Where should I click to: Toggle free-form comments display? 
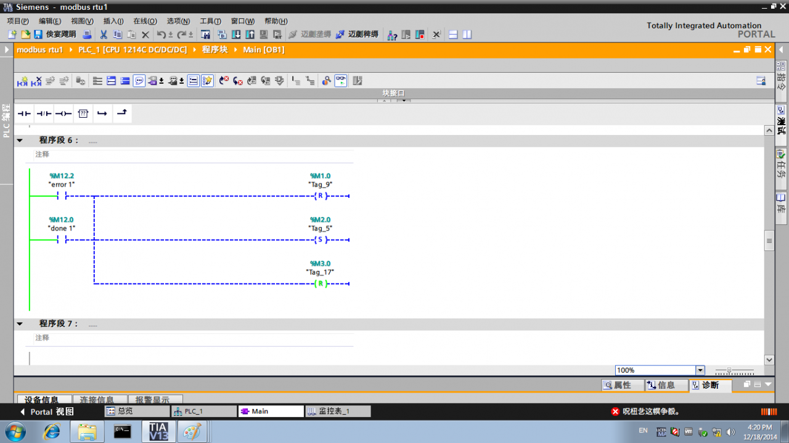pyautogui.click(x=139, y=81)
